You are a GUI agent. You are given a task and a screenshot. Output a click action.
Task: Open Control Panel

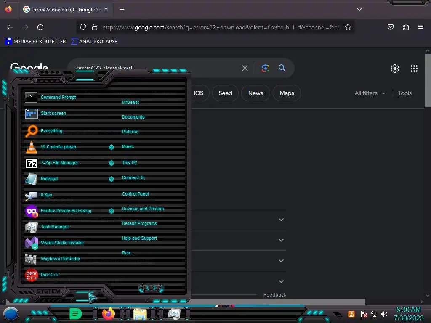pos(135,194)
